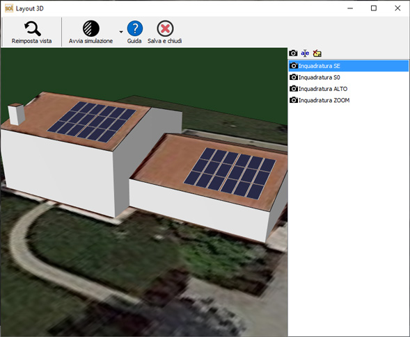Open the Guida help icon

[134, 28]
